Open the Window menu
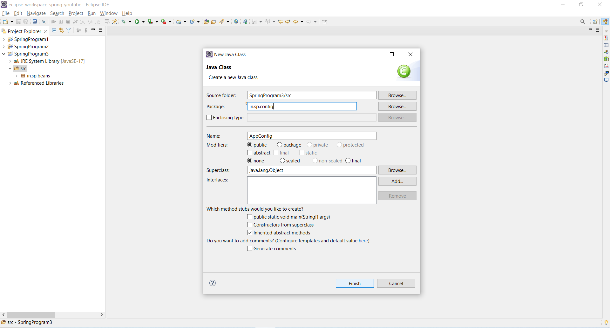The height and width of the screenshot is (328, 610). (109, 13)
